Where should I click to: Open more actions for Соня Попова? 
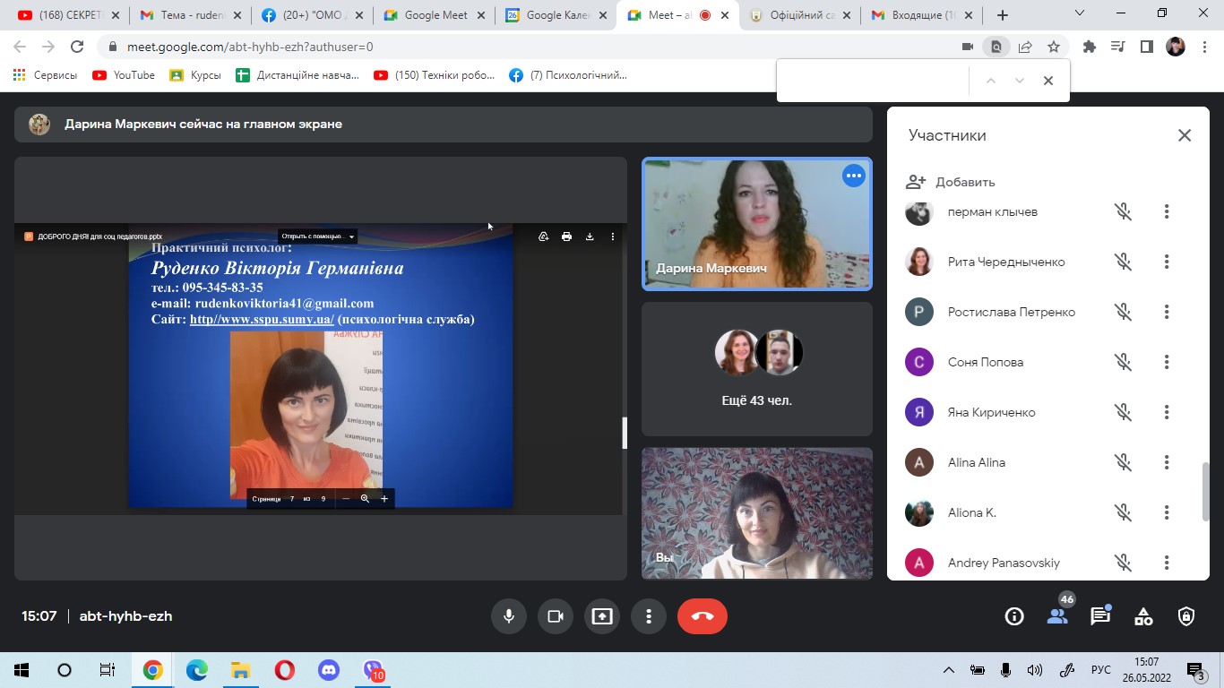(x=1167, y=362)
